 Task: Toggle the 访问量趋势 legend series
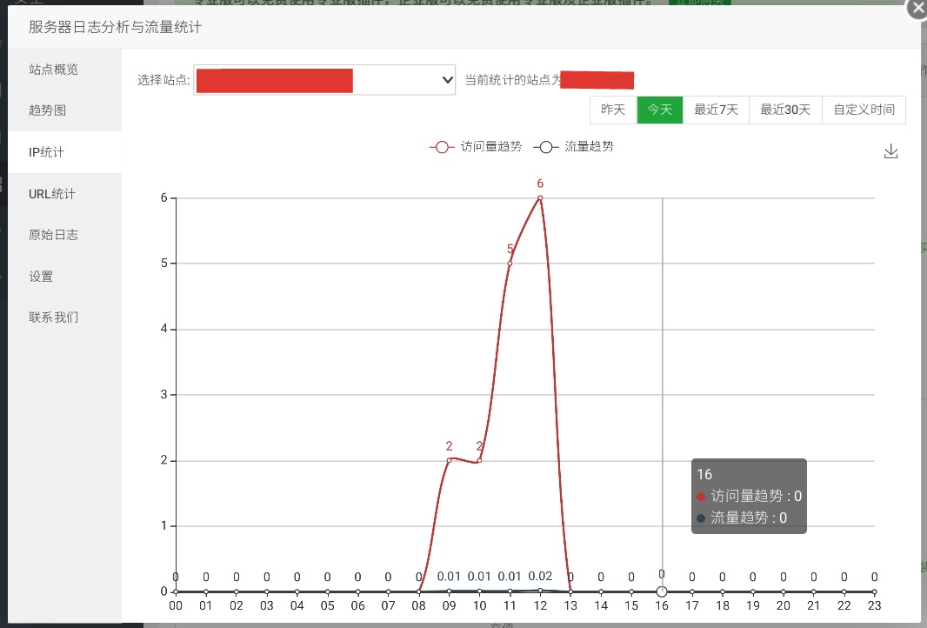(x=476, y=147)
